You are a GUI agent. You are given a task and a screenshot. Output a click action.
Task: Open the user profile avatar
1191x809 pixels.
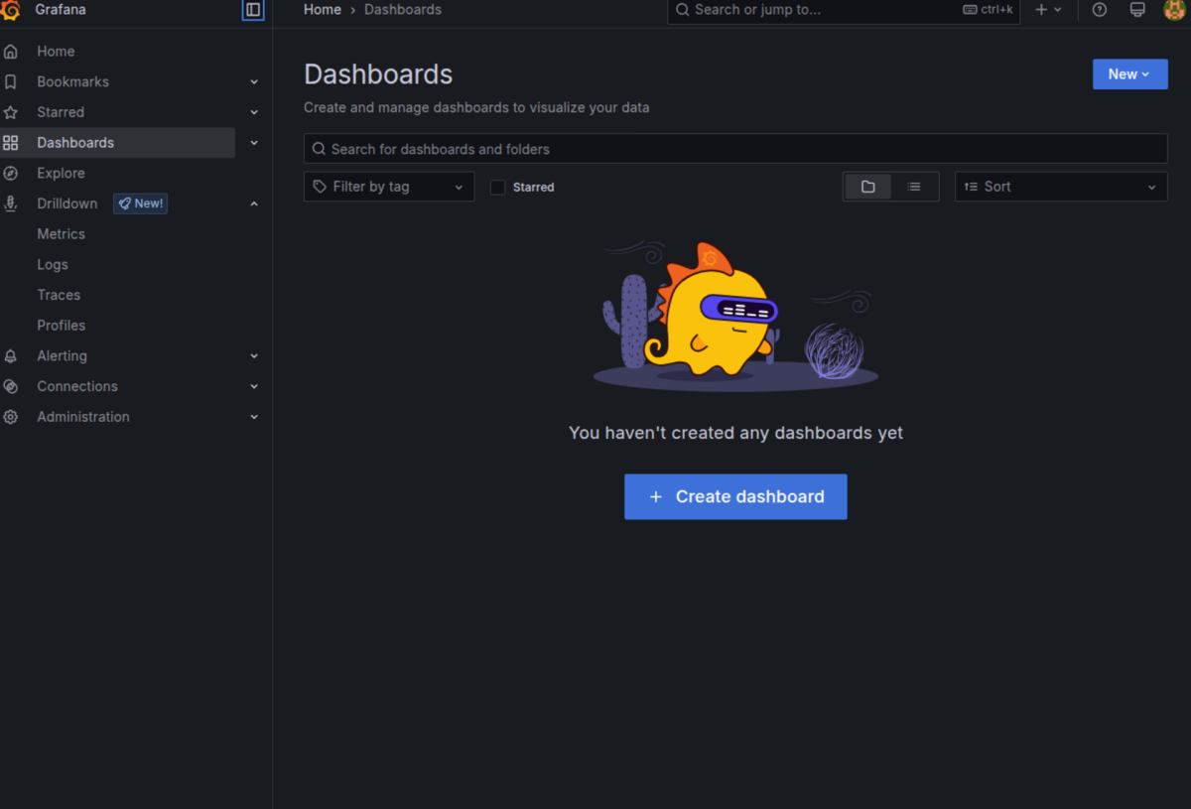click(x=1174, y=10)
